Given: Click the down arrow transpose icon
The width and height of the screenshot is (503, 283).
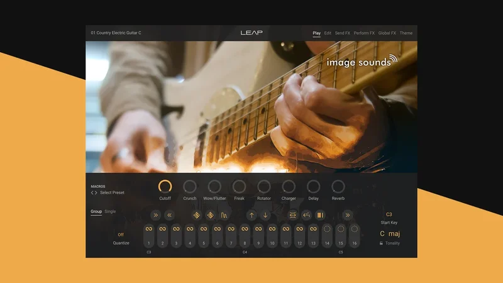Looking at the screenshot, I should [265, 215].
